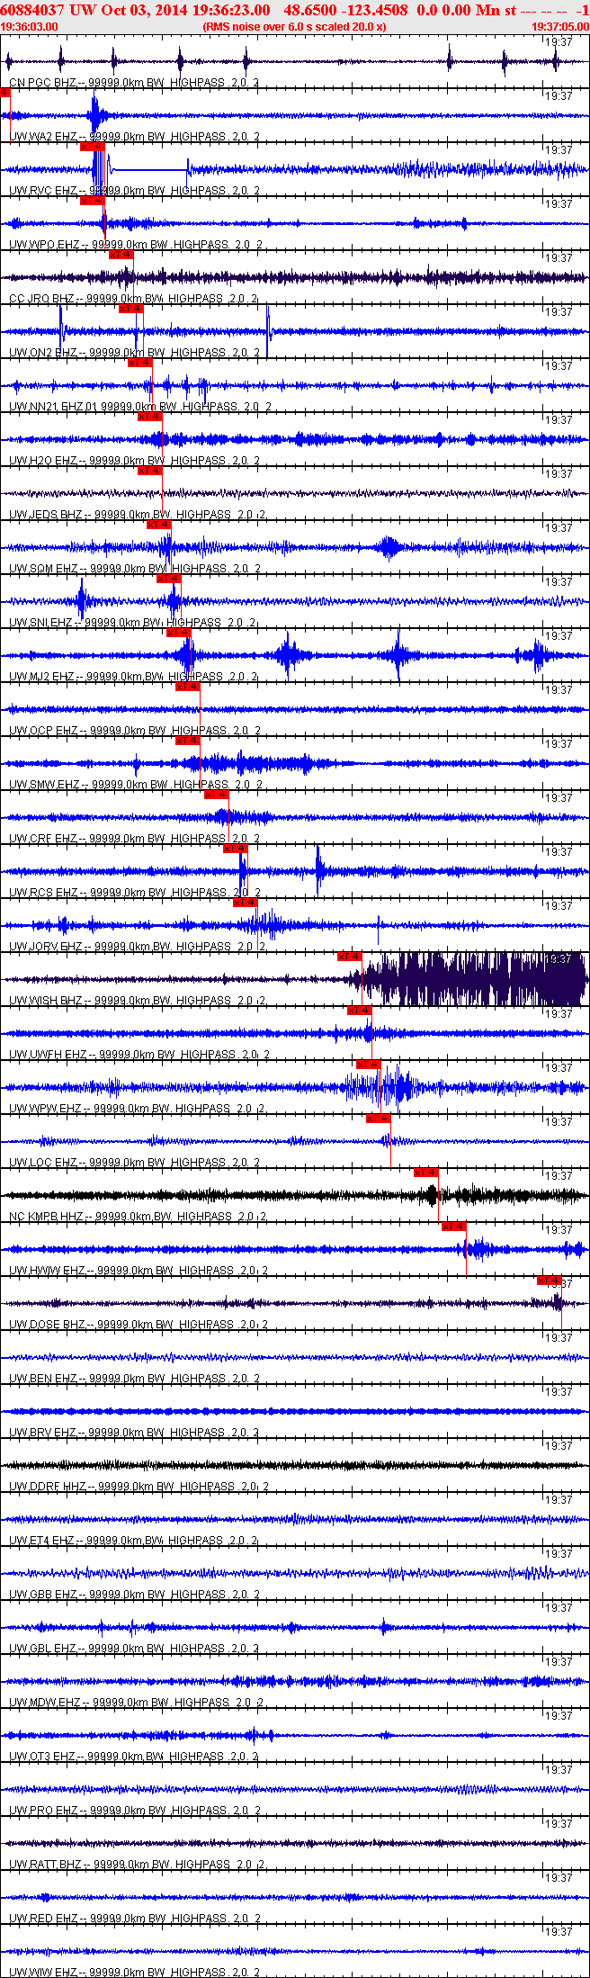Click the red pick flag on RVC trace
This screenshot has width=590, height=1978.
[x=93, y=146]
